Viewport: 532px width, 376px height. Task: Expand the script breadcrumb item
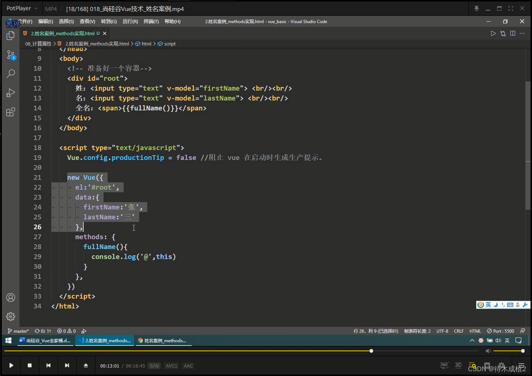(x=167, y=44)
